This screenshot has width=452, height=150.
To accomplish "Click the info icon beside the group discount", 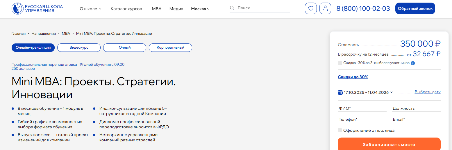I will [x=413, y=63].
